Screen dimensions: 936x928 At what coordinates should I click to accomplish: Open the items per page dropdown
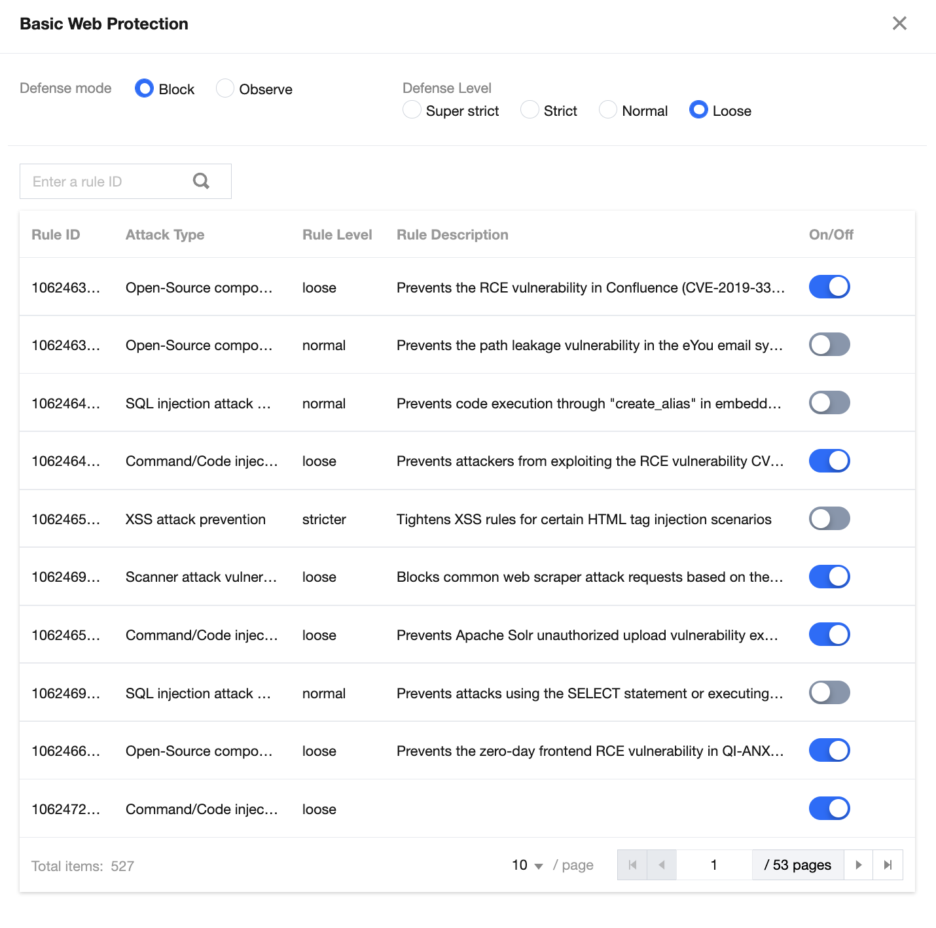(x=528, y=865)
